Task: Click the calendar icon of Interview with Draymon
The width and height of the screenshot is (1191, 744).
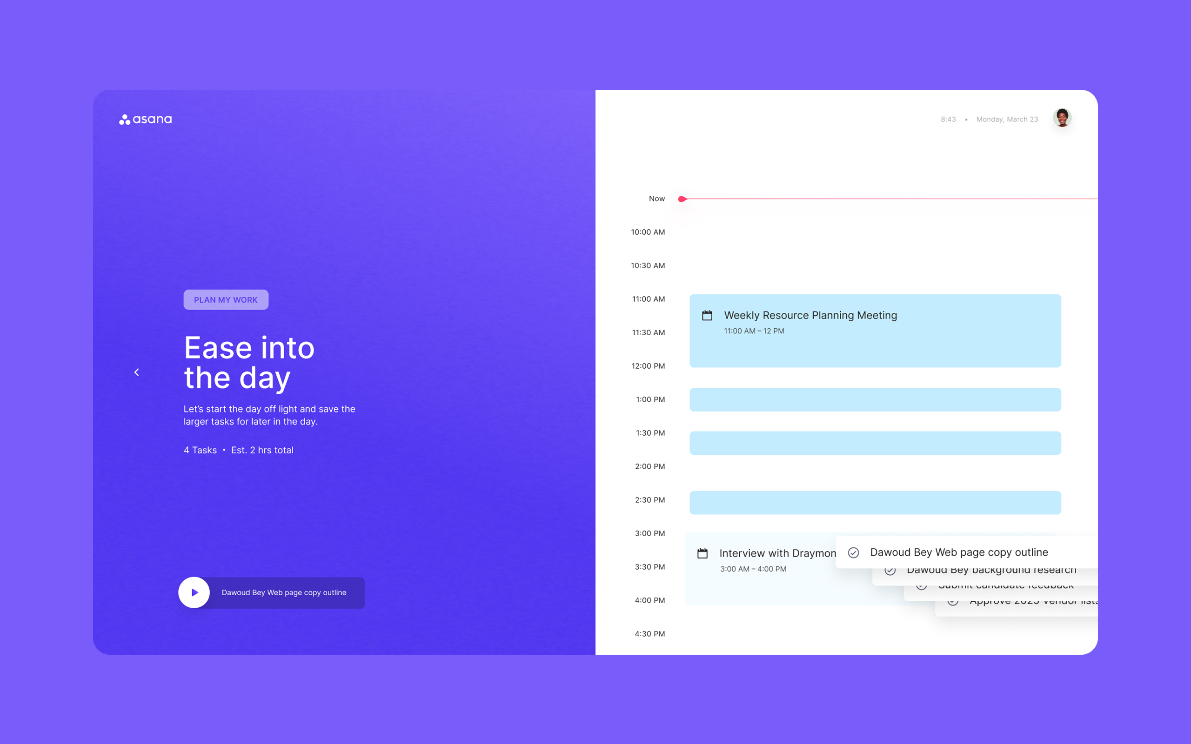Action: (x=703, y=553)
